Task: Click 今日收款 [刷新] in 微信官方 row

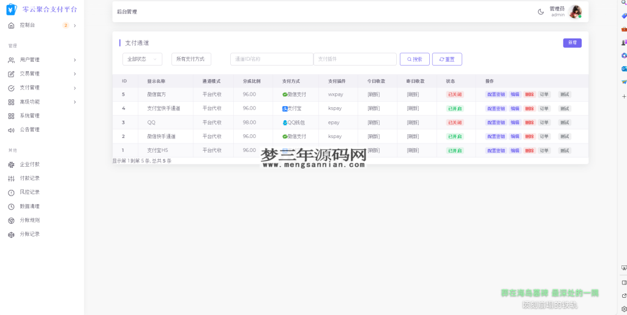Action: coord(374,95)
